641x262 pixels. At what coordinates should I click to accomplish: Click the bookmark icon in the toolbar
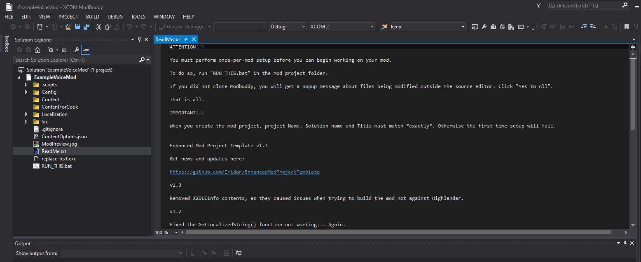626,27
